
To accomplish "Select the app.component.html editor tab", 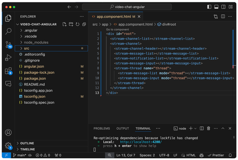I will (x=116, y=17).
